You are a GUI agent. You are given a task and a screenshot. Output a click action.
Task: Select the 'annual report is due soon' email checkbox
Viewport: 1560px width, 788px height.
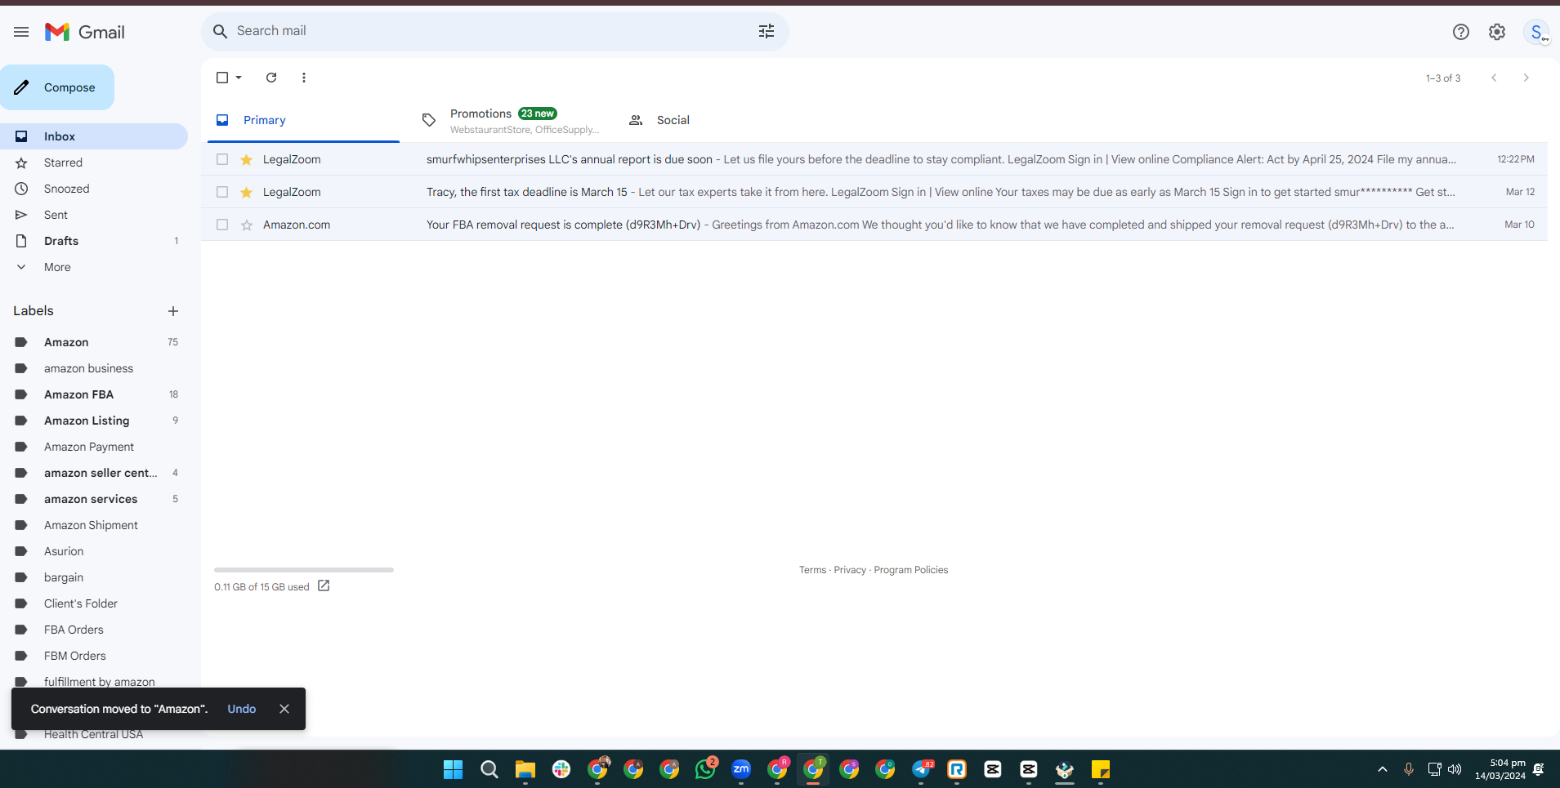tap(222, 159)
